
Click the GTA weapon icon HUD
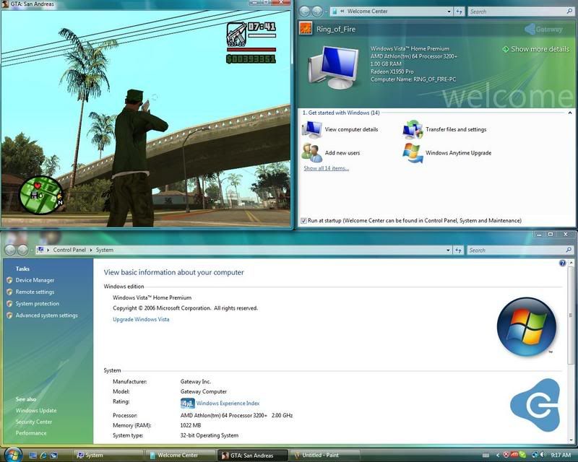tap(236, 34)
